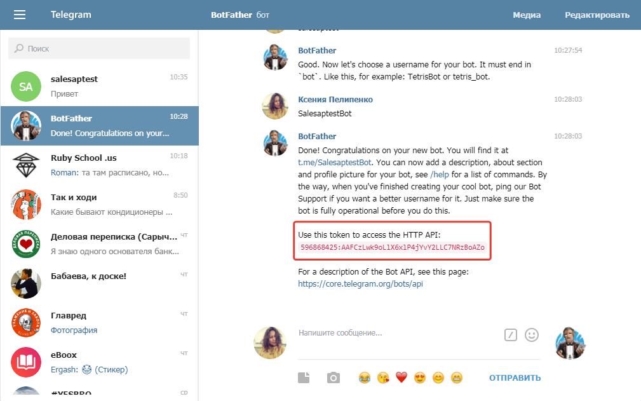The image size is (641, 401).
Task: Insert the red heart emoji
Action: tap(401, 378)
